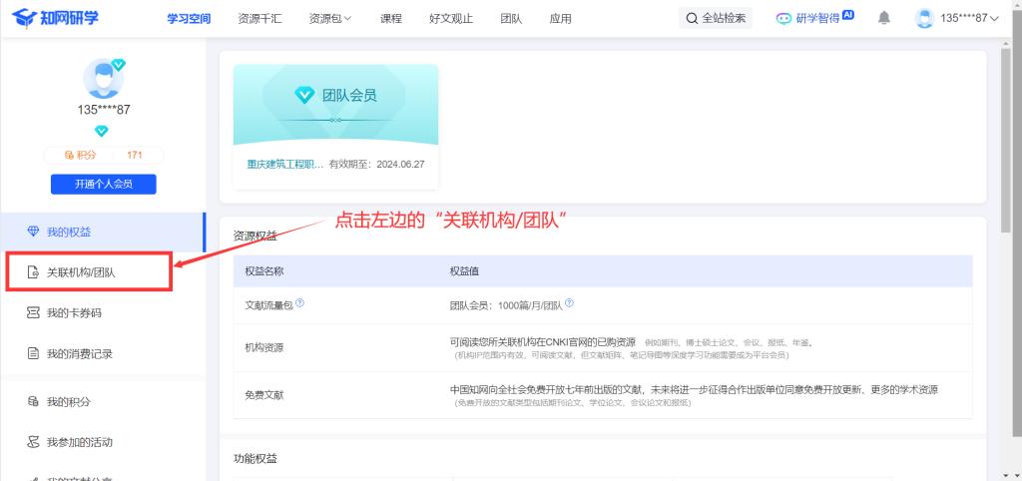
Task: Click the 重庆建筑工程职... team link
Action: pos(284,164)
